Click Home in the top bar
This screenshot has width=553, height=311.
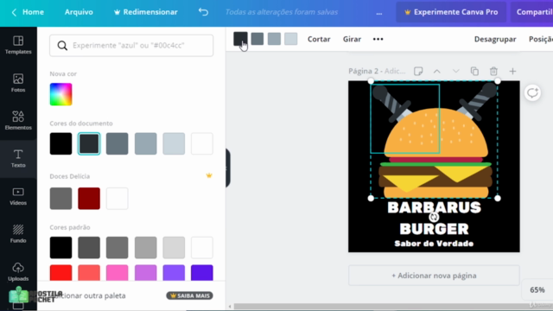tap(33, 12)
